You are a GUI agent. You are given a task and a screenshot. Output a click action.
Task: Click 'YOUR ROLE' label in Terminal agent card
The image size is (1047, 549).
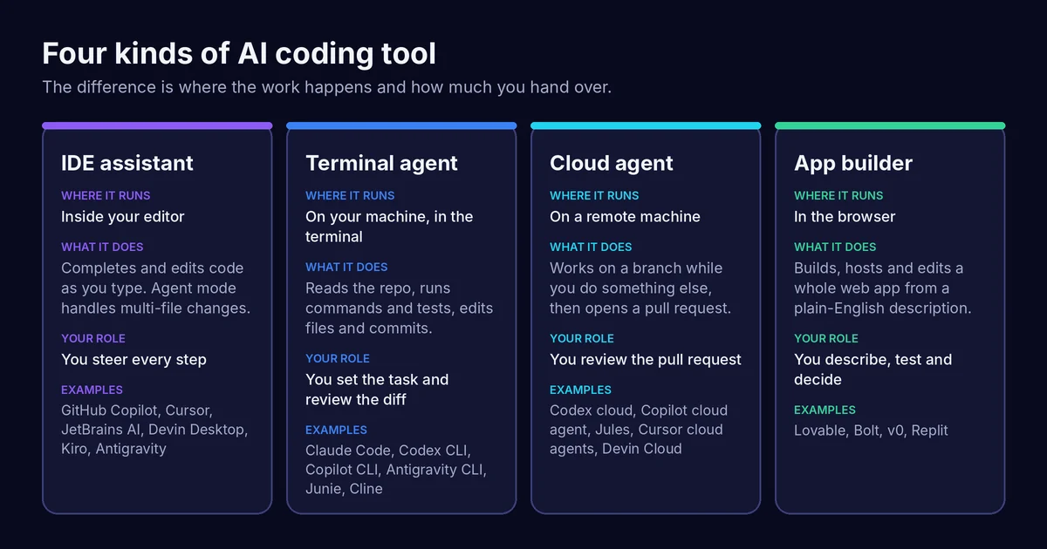[338, 358]
